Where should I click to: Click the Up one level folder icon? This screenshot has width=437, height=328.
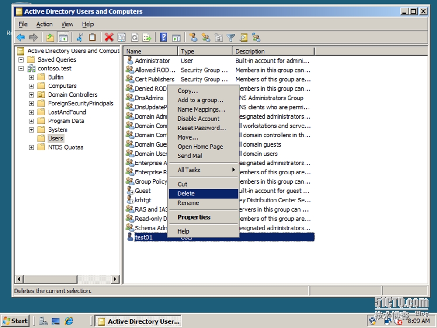50,37
